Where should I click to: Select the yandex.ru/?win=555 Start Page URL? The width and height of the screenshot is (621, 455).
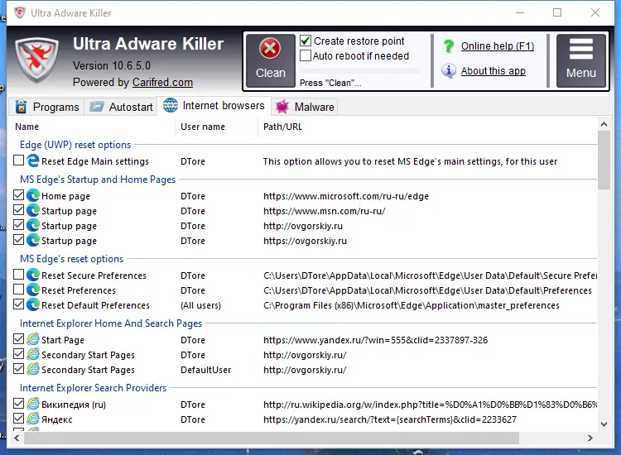point(375,340)
